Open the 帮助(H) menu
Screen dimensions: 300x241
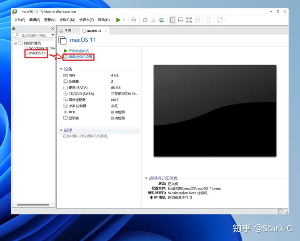(x=104, y=20)
